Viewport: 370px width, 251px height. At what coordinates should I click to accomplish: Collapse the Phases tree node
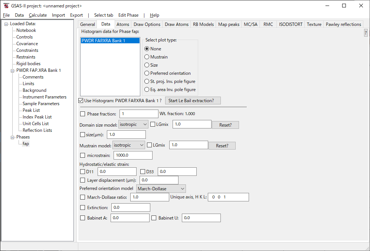13,137
